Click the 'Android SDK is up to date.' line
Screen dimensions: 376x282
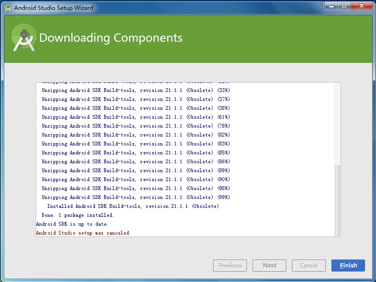(x=72, y=224)
